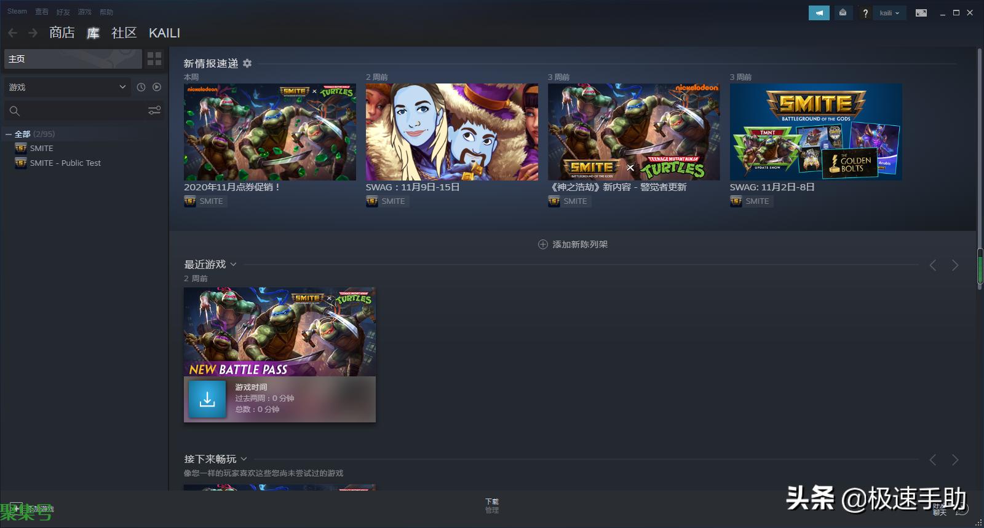Open the inbox envelope icon

click(x=843, y=13)
